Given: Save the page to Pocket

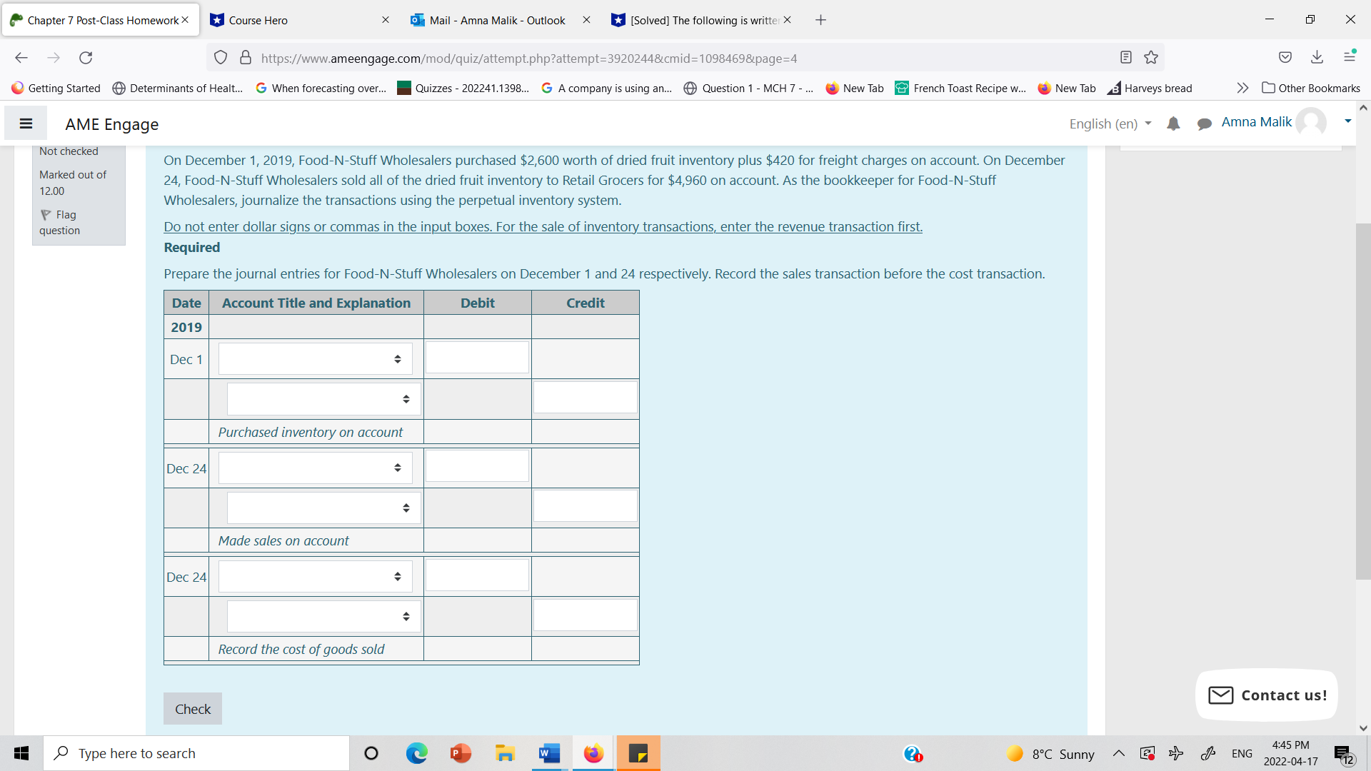Looking at the screenshot, I should click(x=1285, y=57).
